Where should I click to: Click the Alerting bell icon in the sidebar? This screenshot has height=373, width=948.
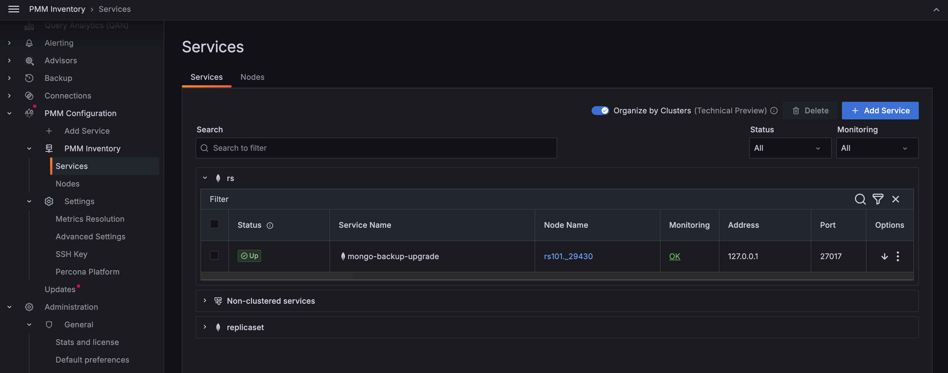[x=29, y=43]
